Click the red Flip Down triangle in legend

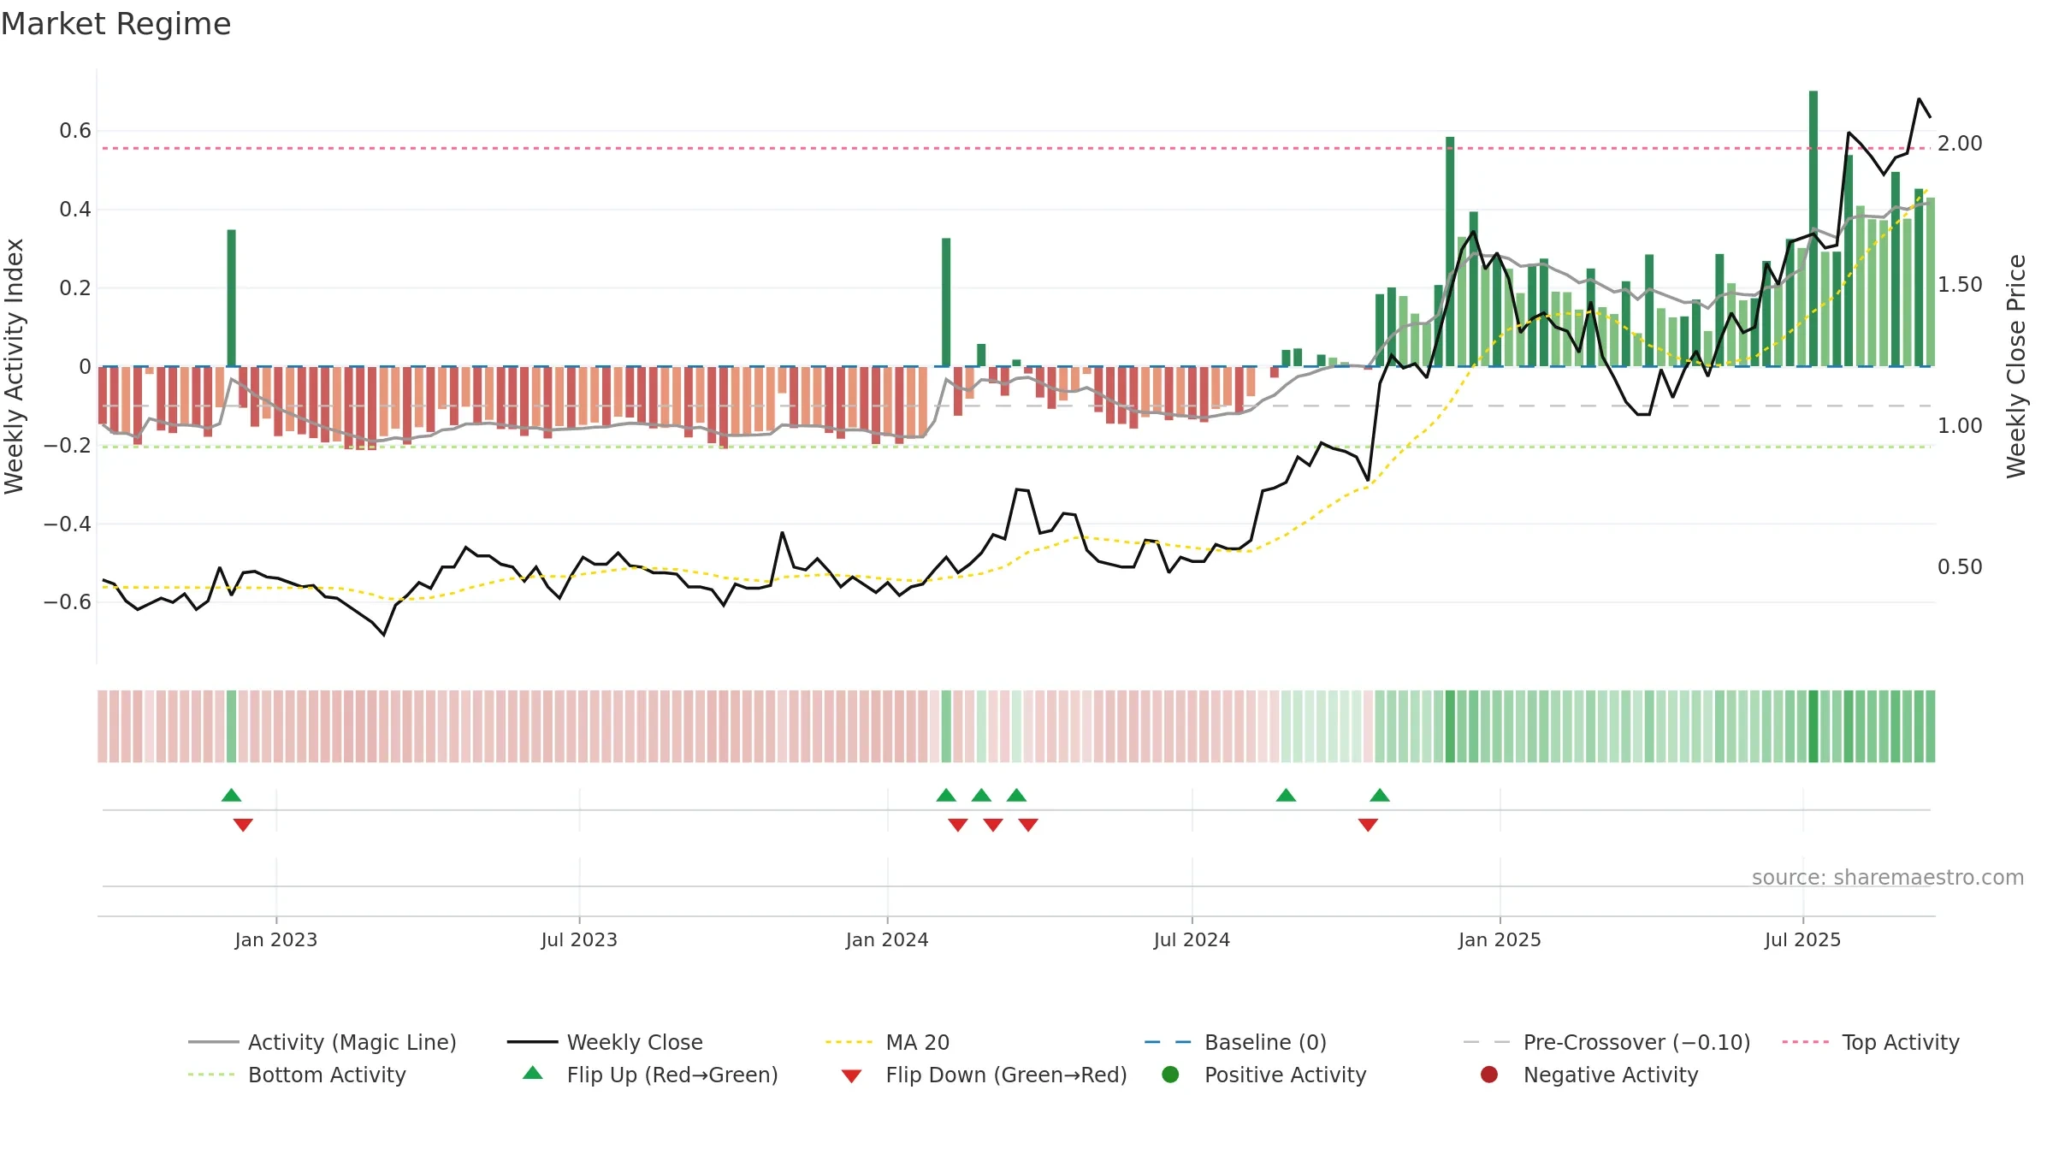(851, 1076)
